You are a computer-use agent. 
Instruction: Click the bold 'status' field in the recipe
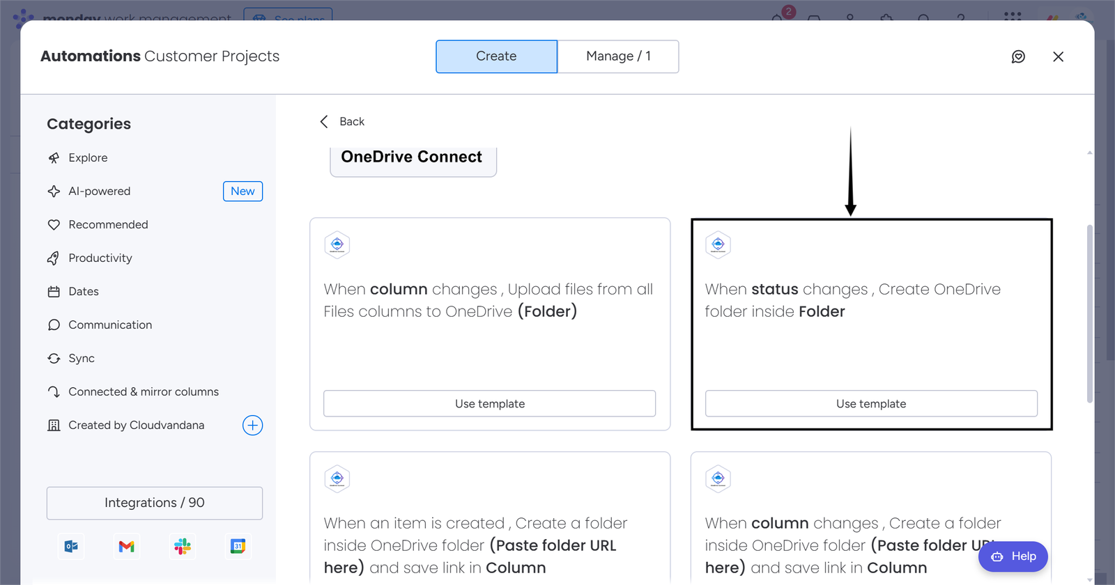pyautogui.click(x=775, y=290)
